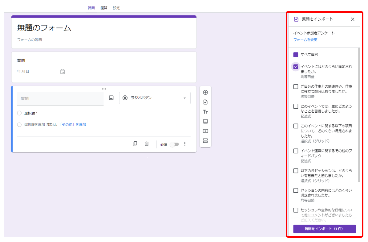The height and width of the screenshot is (242, 368).
Task: Duplicate the question with the copy icon
Action: 135,144
